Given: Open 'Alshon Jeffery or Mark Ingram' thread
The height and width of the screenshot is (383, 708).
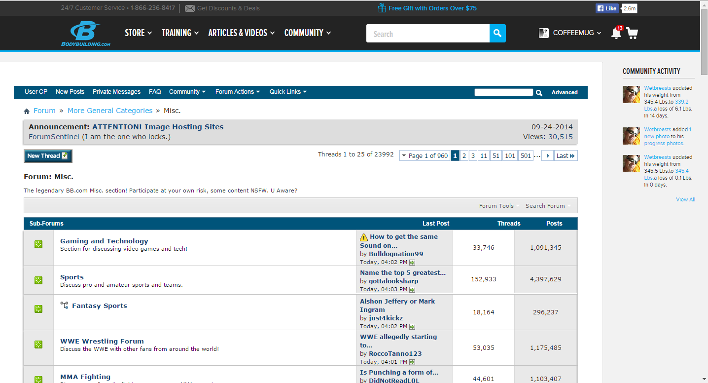Looking at the screenshot, I should pyautogui.click(x=397, y=306).
